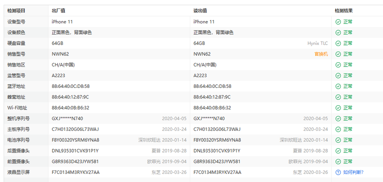Click DNL935301CVK91P1Y in the 出厂值 column
383x182 pixels.
pos(75,151)
